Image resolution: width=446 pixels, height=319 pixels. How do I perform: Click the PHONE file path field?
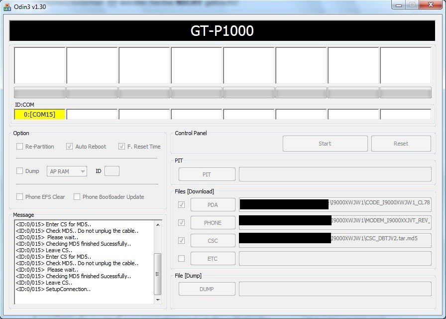pyautogui.click(x=335, y=222)
